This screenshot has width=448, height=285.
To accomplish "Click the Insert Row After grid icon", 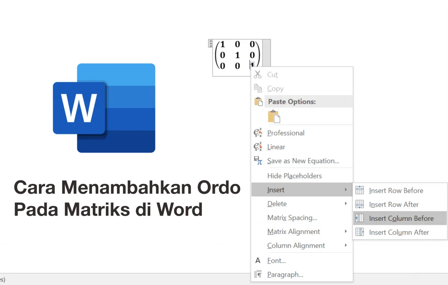I will click(x=360, y=204).
